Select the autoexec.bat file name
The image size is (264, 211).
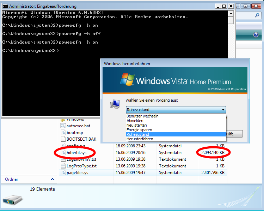coord(78,126)
